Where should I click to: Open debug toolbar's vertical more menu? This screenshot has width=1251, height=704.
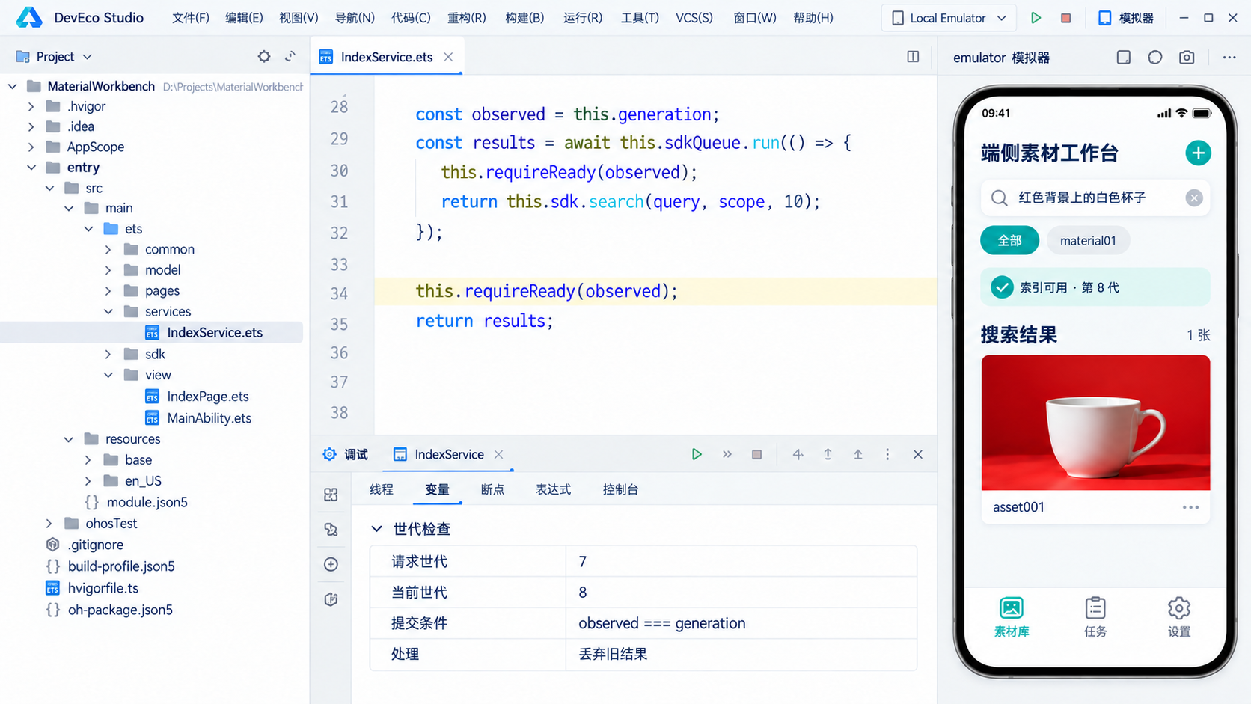pyautogui.click(x=887, y=454)
